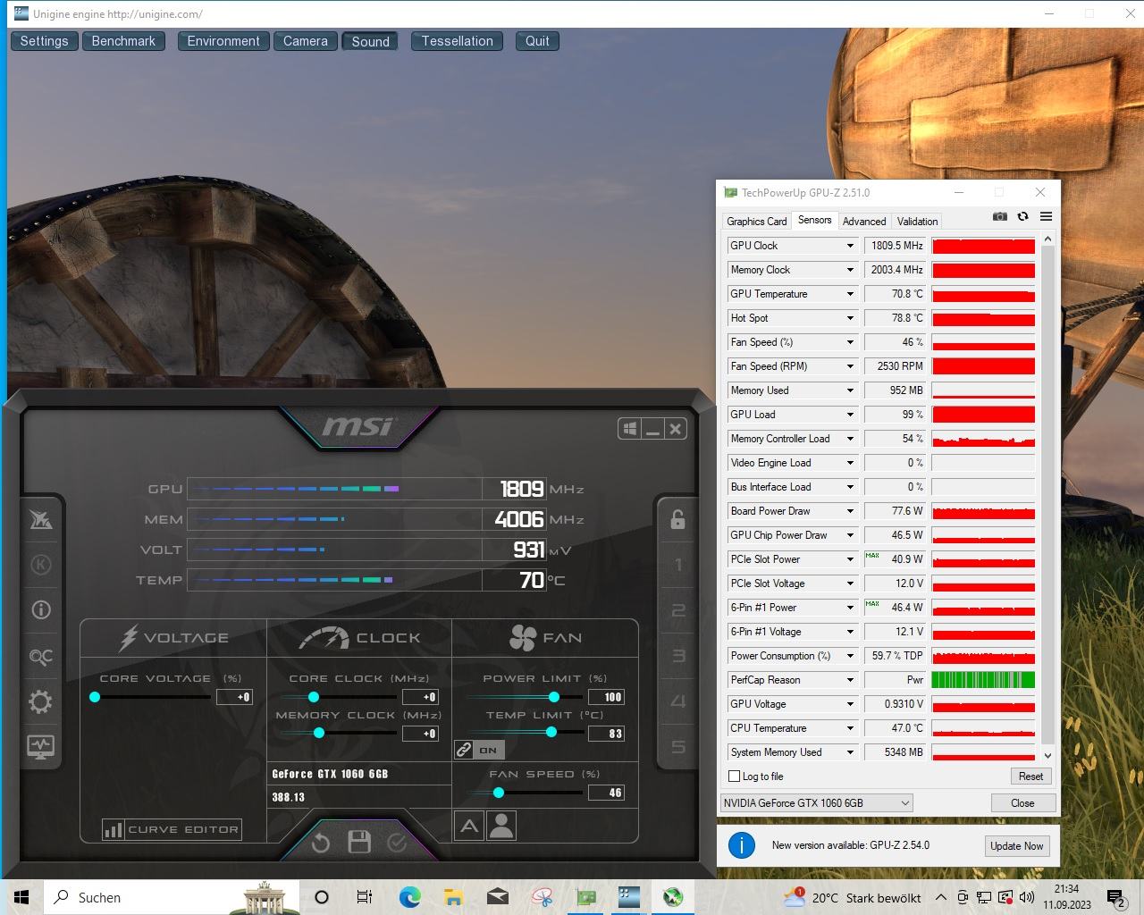Click the Memory Clock slider handle
This screenshot has width=1144, height=915.
click(x=318, y=733)
